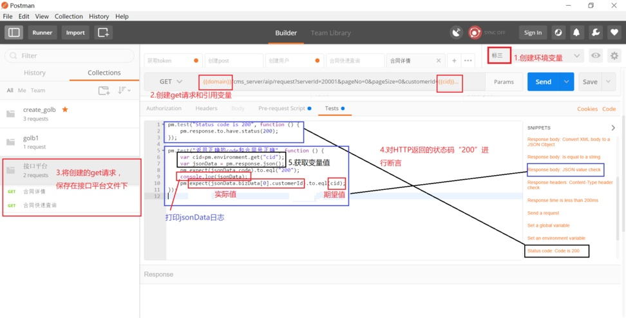This screenshot has height=318, width=626.
Task: Click the blue Send button
Action: tap(544, 81)
